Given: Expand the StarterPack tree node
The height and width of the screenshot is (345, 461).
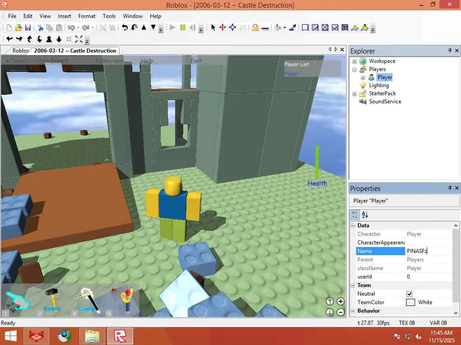Looking at the screenshot, I should point(355,94).
